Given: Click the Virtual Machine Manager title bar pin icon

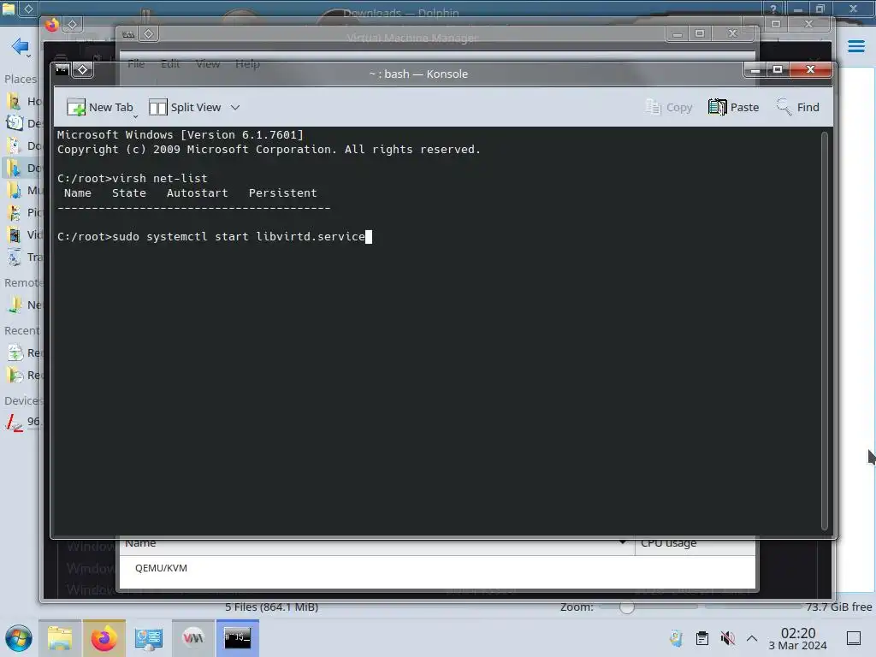Looking at the screenshot, I should click(x=149, y=34).
